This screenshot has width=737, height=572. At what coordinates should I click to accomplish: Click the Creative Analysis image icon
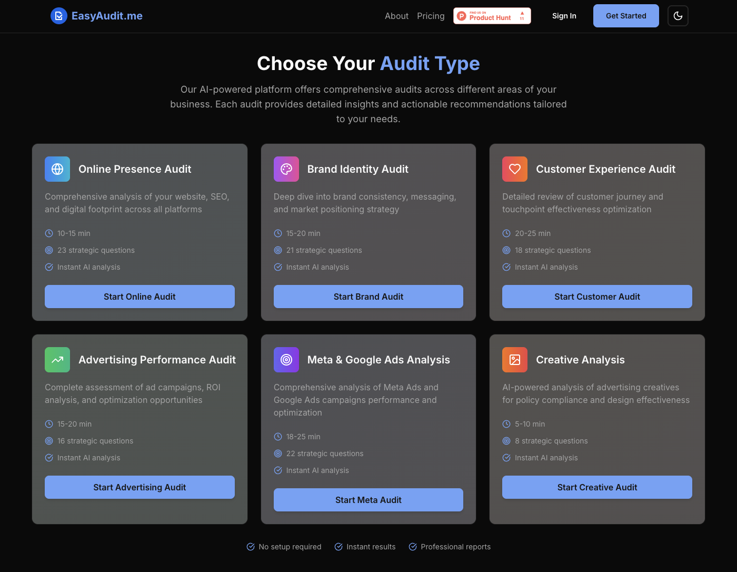(515, 360)
